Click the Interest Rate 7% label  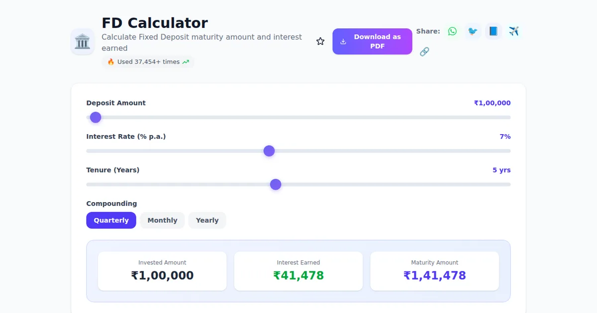click(504, 136)
